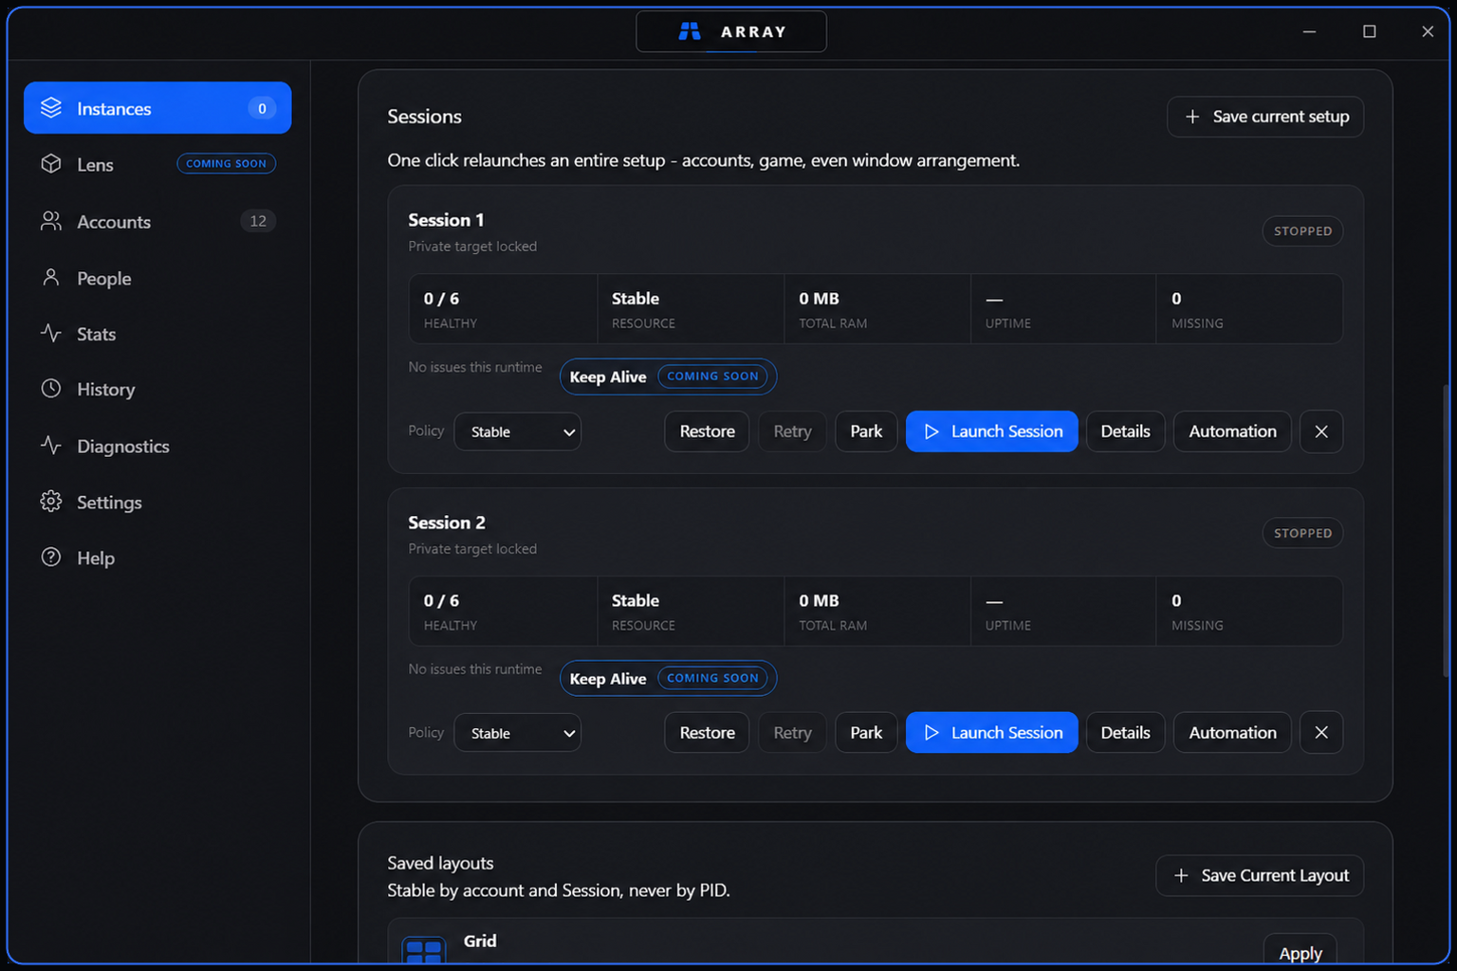Remove Session 2 with its X icon

click(1321, 732)
